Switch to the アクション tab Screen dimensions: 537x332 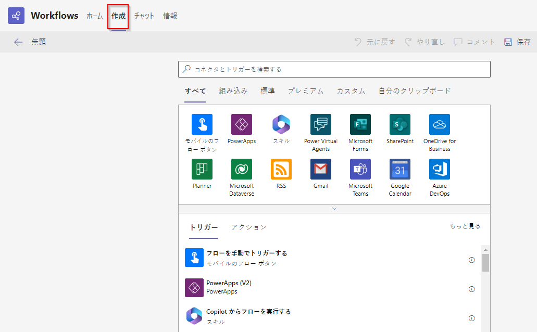point(248,227)
